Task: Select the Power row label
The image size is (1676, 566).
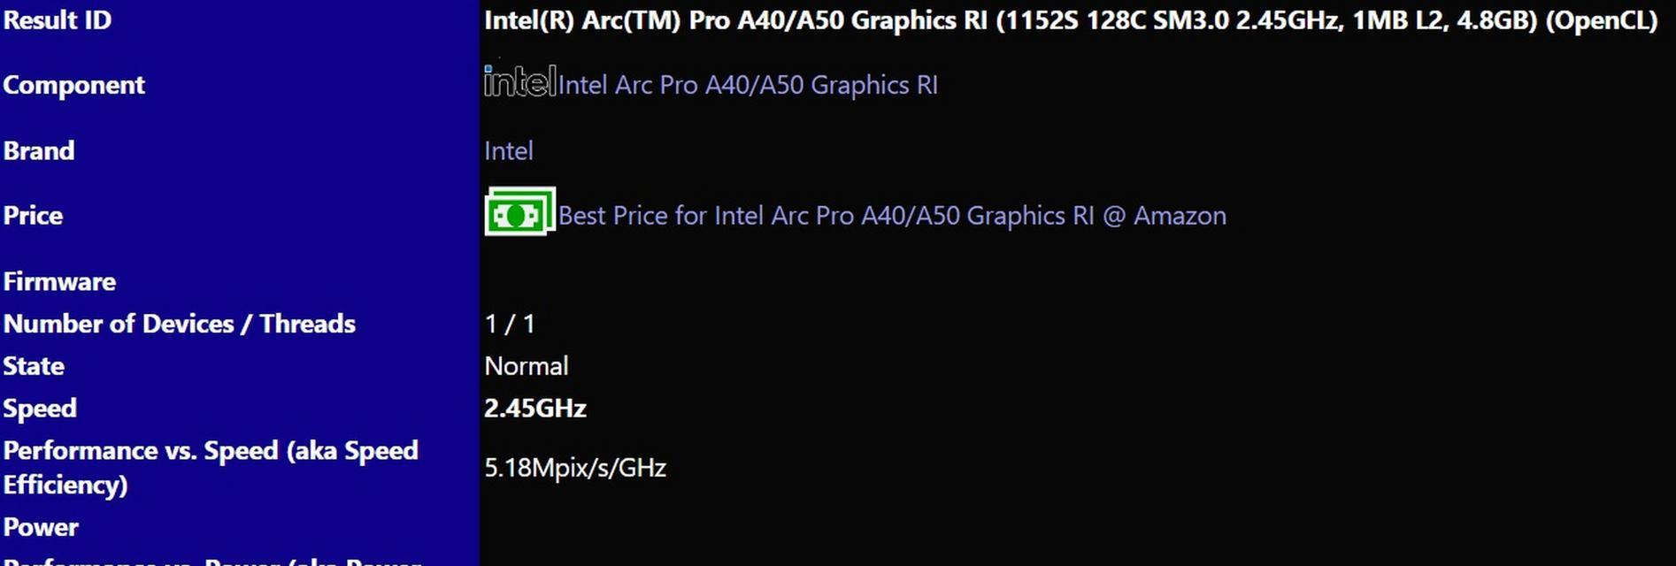Action: pos(41,527)
